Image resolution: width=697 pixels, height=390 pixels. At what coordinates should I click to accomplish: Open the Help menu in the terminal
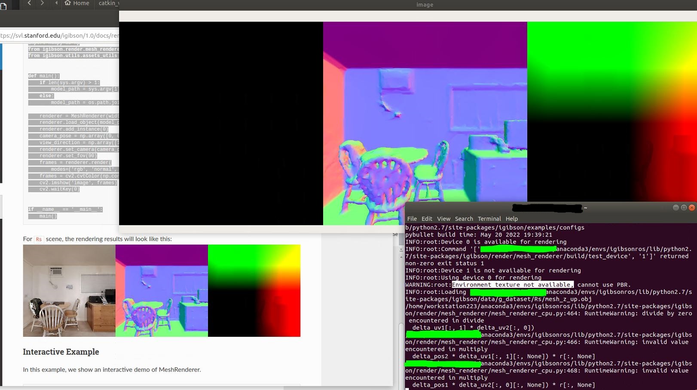(511, 218)
